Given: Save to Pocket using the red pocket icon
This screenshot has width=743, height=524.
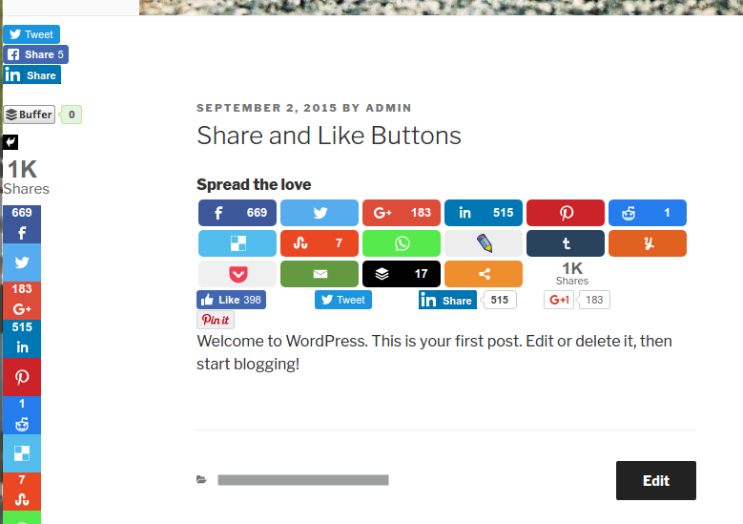Looking at the screenshot, I should pyautogui.click(x=237, y=274).
